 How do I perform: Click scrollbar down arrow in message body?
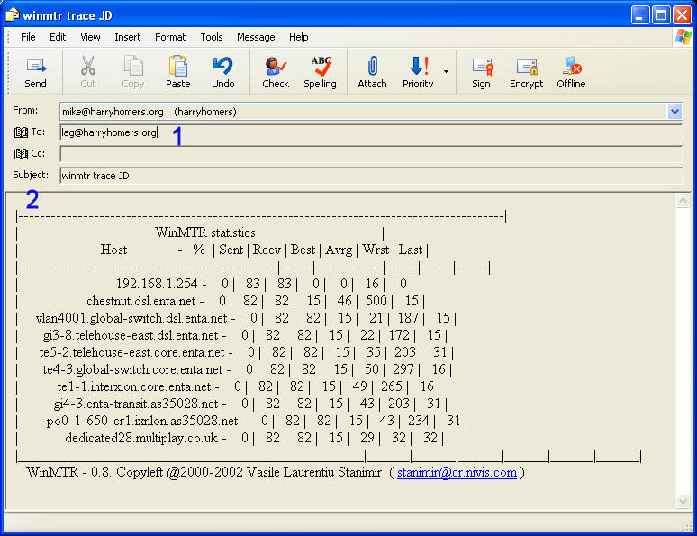point(683,501)
